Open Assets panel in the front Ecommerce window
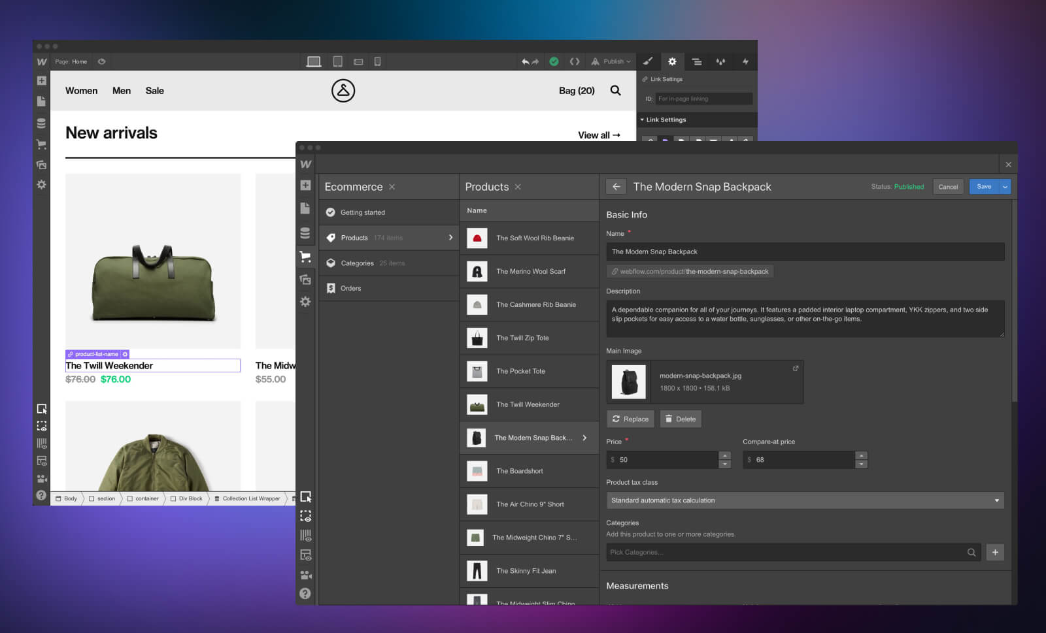The height and width of the screenshot is (633, 1046). [x=305, y=280]
